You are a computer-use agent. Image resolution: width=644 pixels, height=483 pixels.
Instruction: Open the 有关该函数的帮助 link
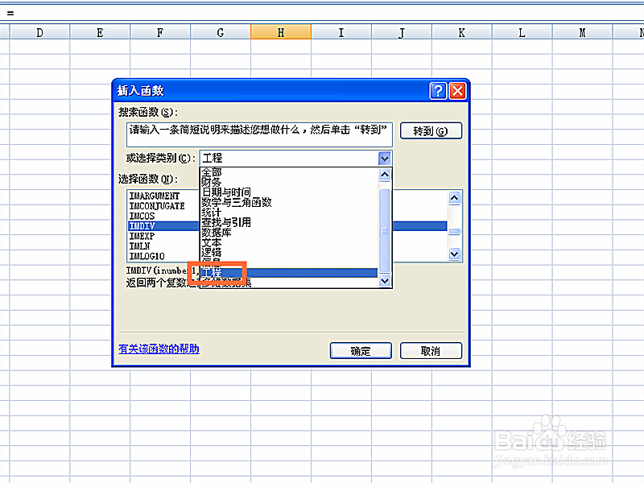[159, 349]
